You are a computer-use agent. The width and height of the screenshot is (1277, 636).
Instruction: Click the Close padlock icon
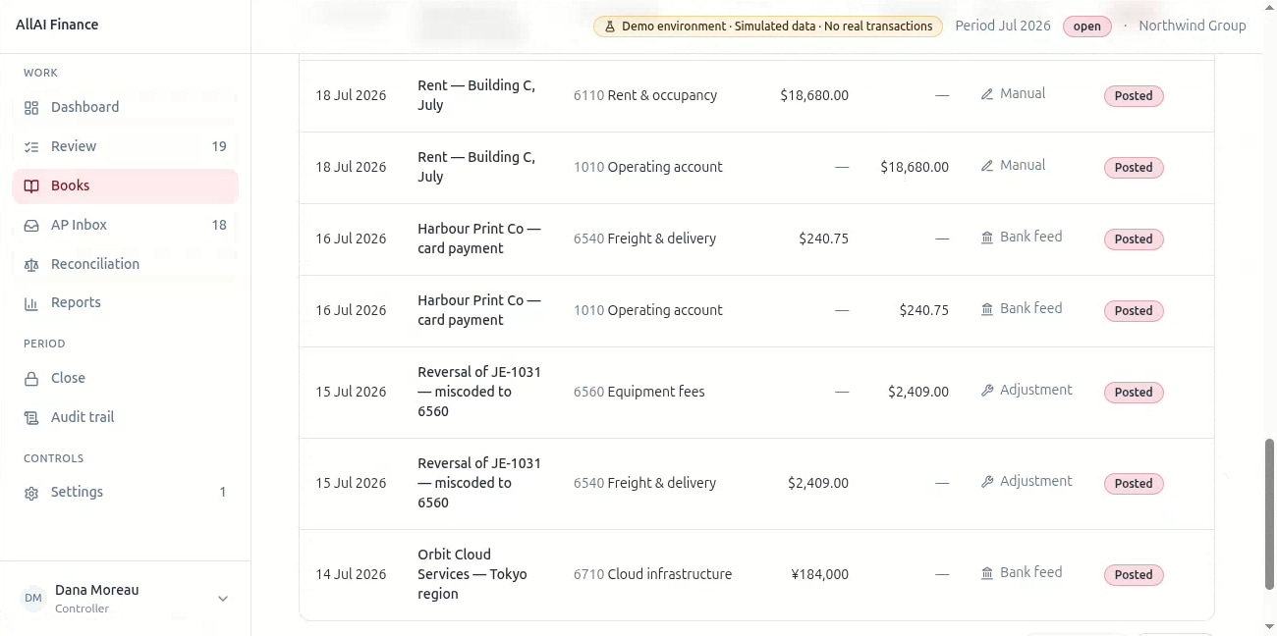pyautogui.click(x=31, y=379)
